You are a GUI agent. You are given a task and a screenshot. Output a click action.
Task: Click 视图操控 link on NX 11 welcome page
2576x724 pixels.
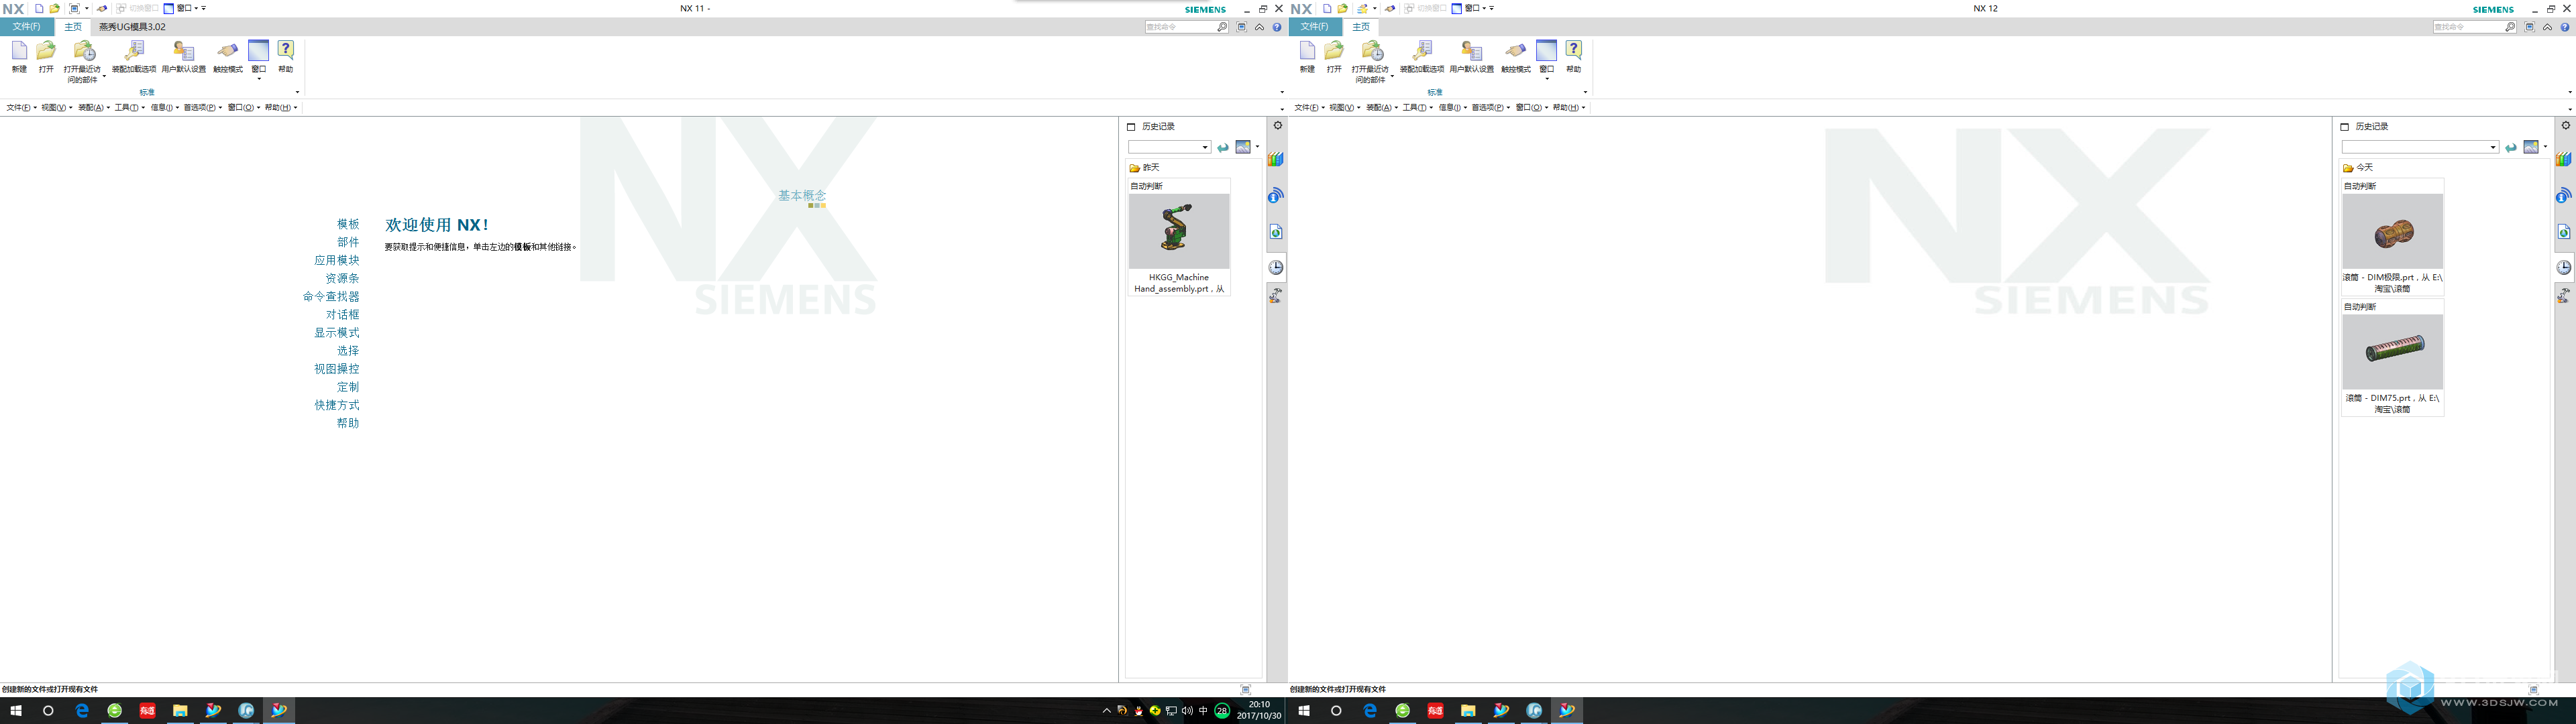point(337,369)
